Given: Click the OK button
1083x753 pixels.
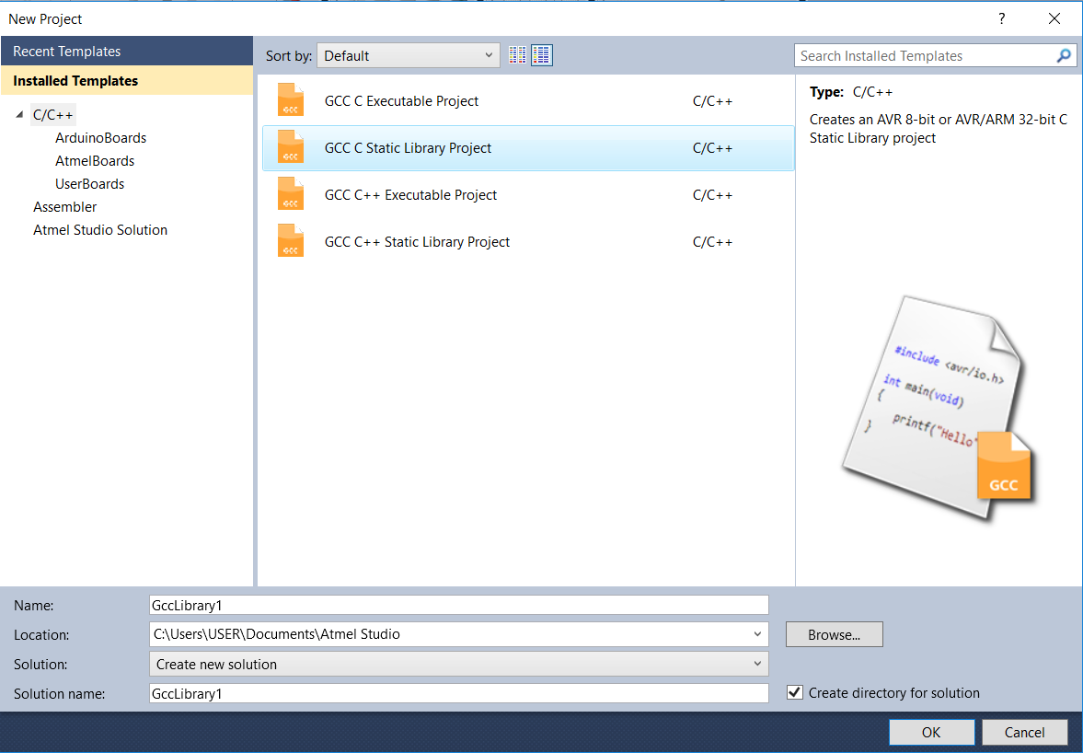Looking at the screenshot, I should tap(931, 732).
